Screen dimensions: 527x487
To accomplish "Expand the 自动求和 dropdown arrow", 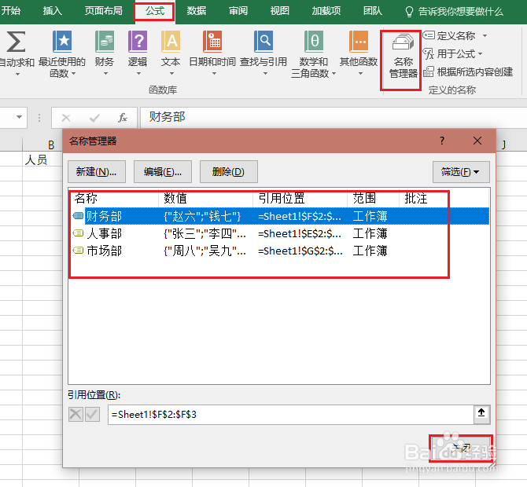I will [x=17, y=74].
